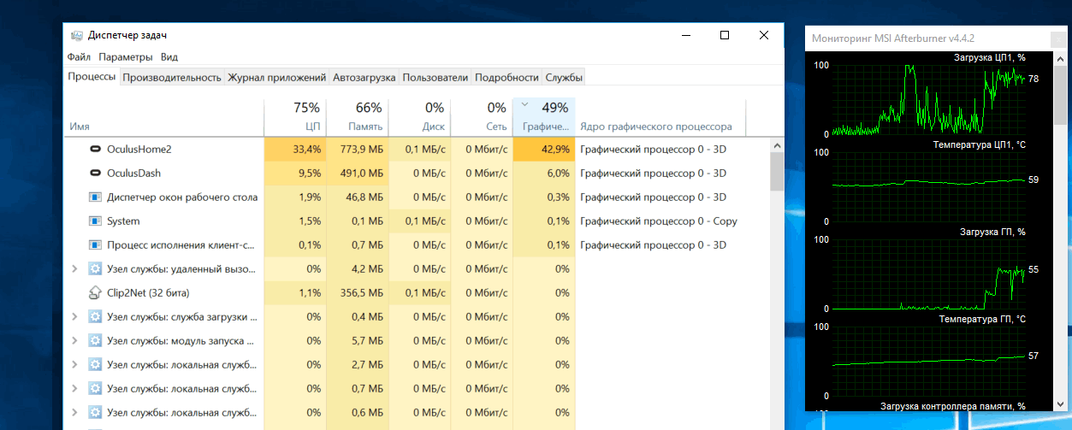Expand Узел службы: модуль запуска row
This screenshot has width=1072, height=430.
(76, 340)
